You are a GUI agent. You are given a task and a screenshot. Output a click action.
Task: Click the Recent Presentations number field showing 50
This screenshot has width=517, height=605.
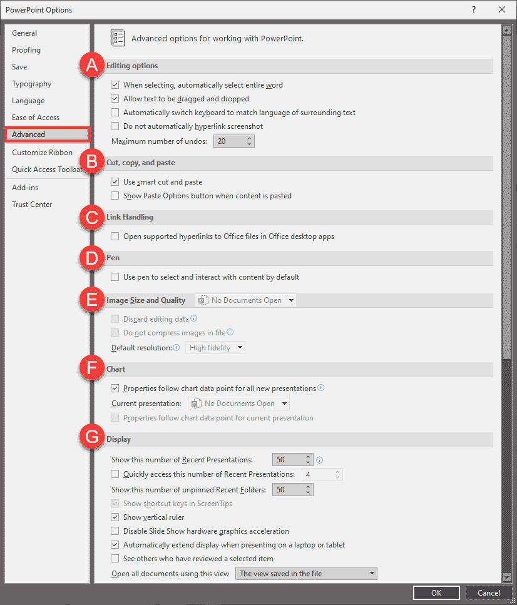coord(289,460)
